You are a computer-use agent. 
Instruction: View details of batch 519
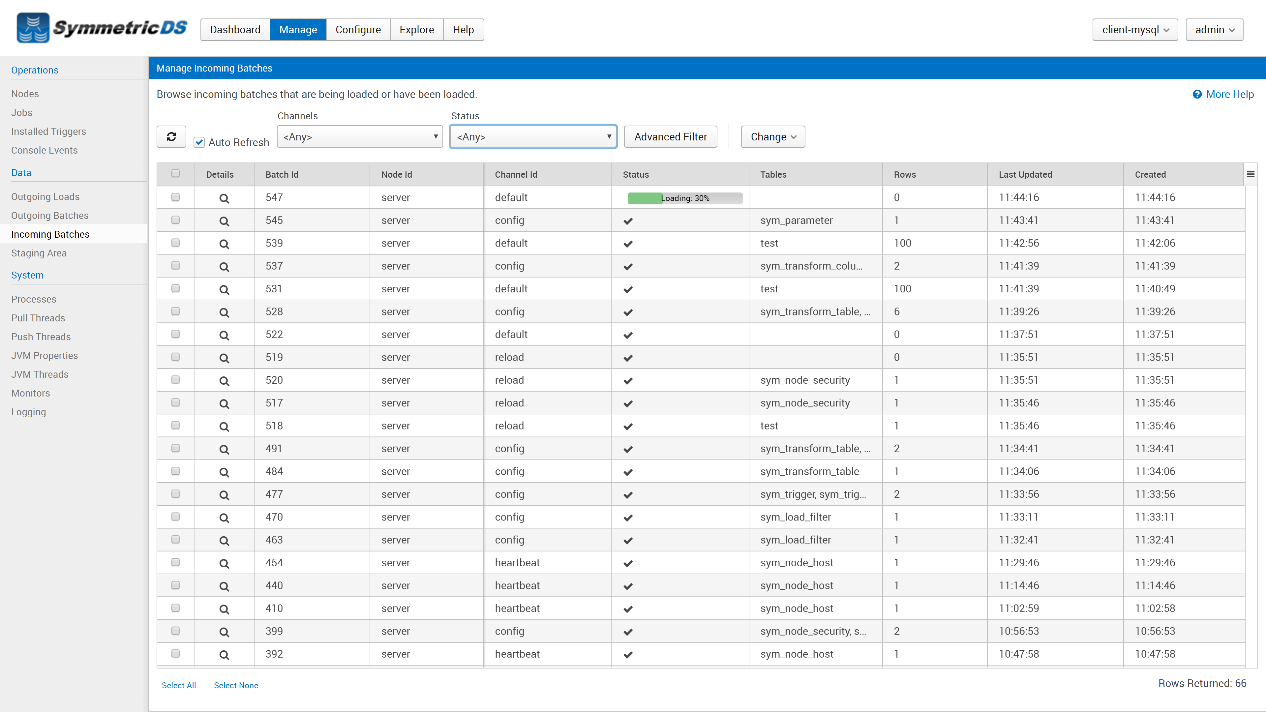pyautogui.click(x=224, y=358)
